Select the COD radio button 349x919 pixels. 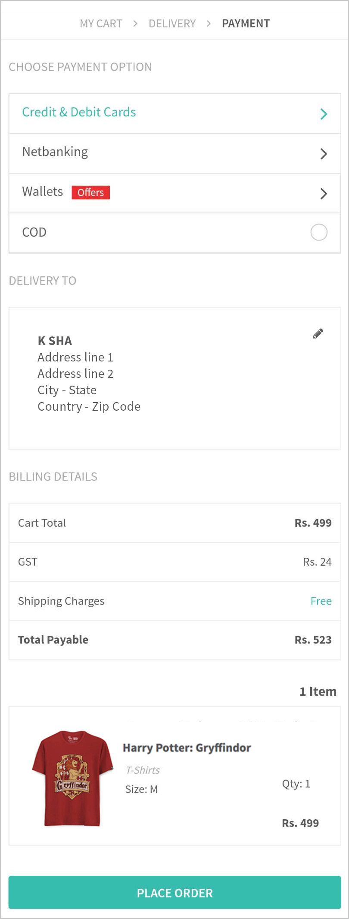tap(319, 232)
